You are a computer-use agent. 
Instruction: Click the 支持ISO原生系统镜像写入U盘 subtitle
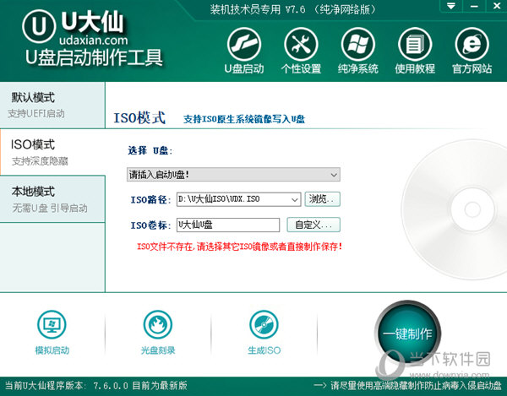click(244, 119)
